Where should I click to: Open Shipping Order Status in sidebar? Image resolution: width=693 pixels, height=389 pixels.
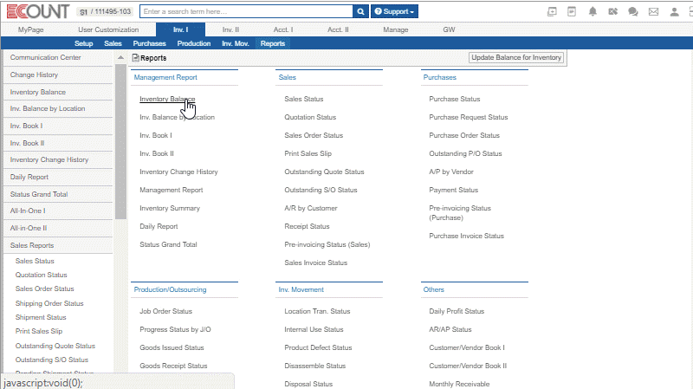point(49,303)
